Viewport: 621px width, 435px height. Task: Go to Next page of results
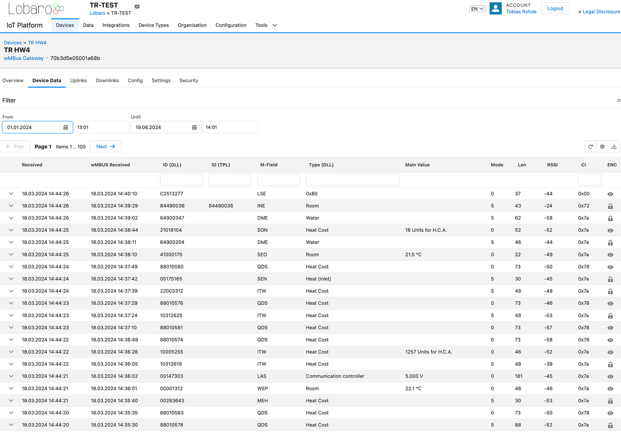pos(106,146)
